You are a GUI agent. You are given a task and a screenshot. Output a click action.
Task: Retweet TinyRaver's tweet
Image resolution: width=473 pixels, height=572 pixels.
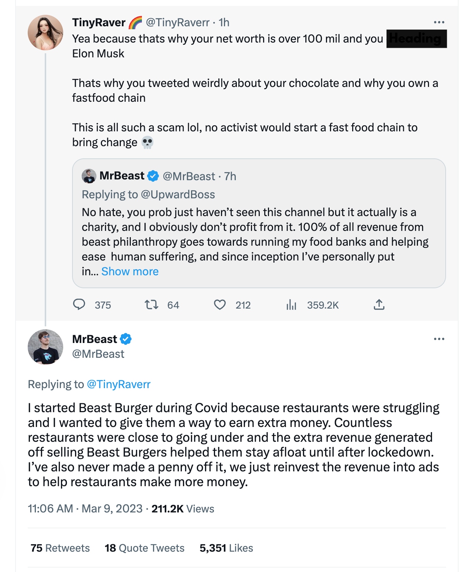coord(151,304)
